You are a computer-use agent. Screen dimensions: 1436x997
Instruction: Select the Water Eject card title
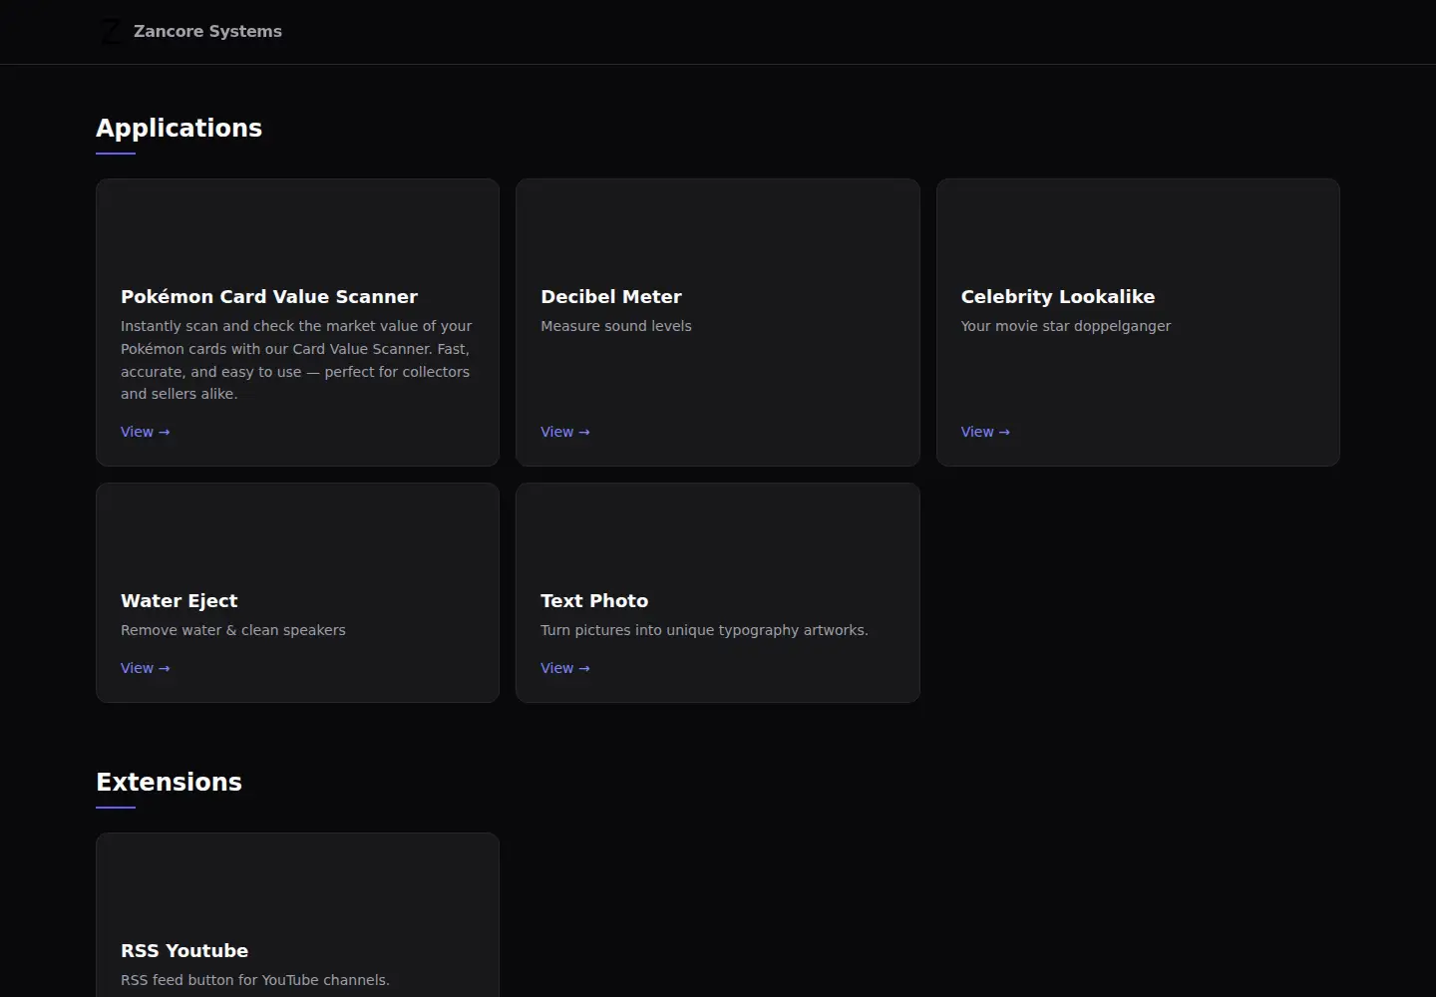pyautogui.click(x=179, y=600)
